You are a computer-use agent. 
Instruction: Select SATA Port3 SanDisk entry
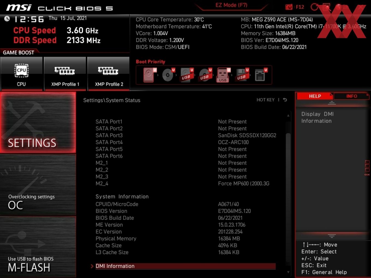click(185, 135)
